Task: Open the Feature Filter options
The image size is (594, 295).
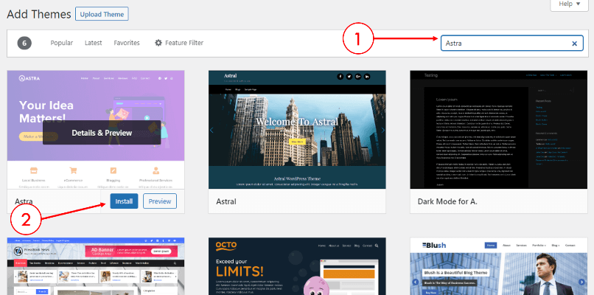Action: click(179, 43)
